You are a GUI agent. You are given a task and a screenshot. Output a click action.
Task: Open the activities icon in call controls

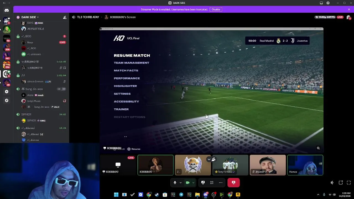(x=212, y=182)
